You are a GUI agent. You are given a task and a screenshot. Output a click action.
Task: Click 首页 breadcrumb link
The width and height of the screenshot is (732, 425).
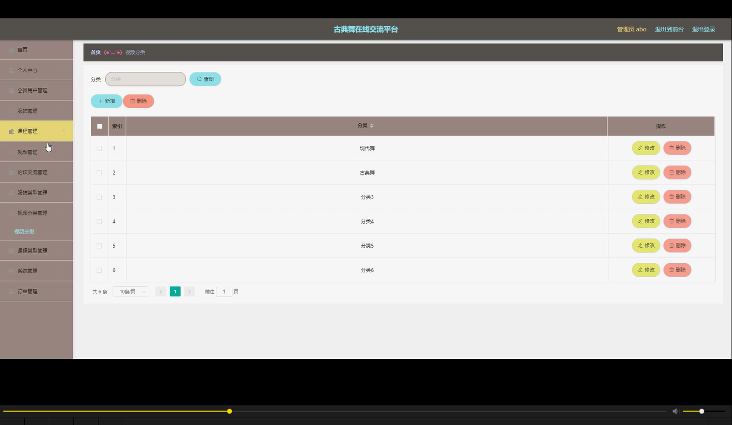coord(96,52)
